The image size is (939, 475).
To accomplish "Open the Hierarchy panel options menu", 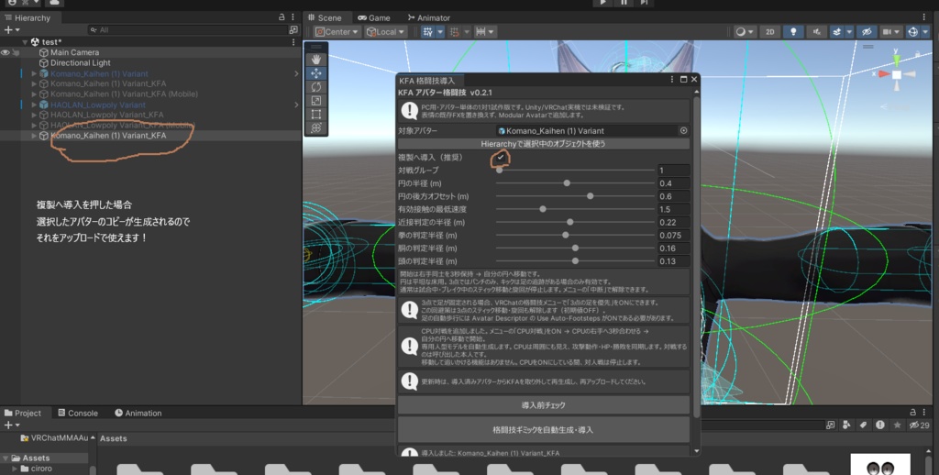I will 293,17.
